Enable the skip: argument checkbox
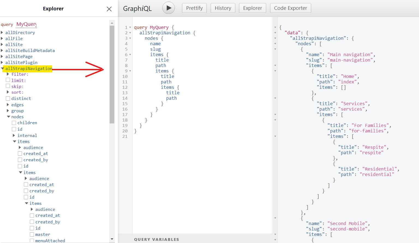This screenshot has width=419, height=243. coord(8,86)
